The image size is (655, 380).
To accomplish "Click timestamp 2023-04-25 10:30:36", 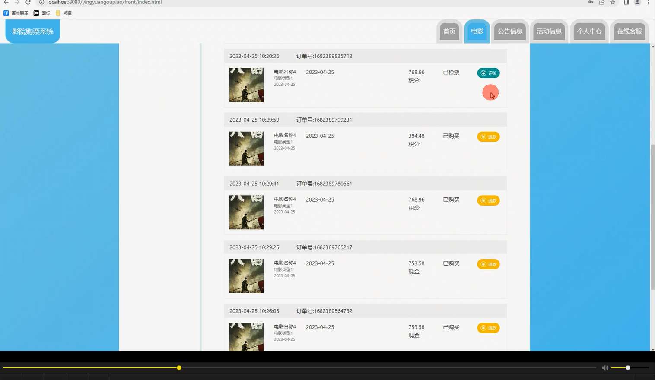I will click(x=254, y=56).
